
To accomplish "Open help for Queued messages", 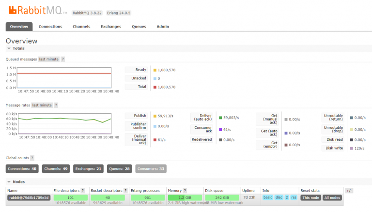I will [63, 59].
